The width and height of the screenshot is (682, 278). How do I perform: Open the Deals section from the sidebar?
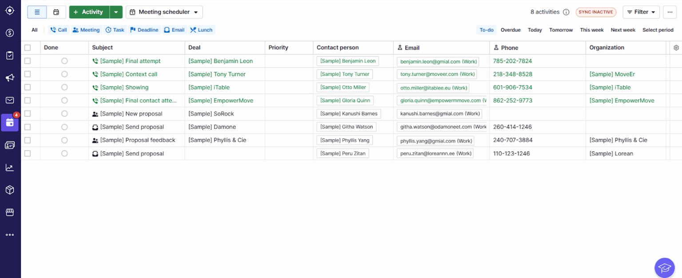coord(10,33)
